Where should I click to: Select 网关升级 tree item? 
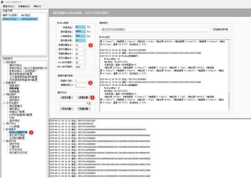pos(14,144)
